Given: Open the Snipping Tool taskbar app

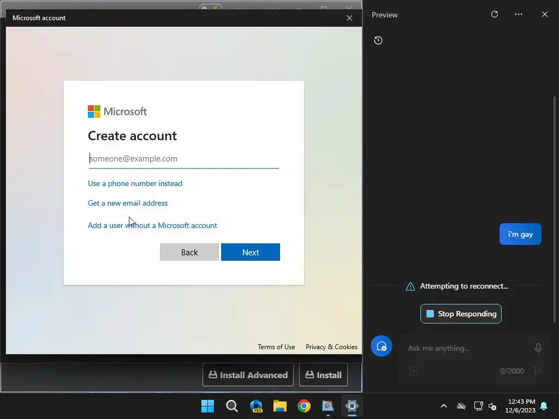Looking at the screenshot, I should 328,406.
